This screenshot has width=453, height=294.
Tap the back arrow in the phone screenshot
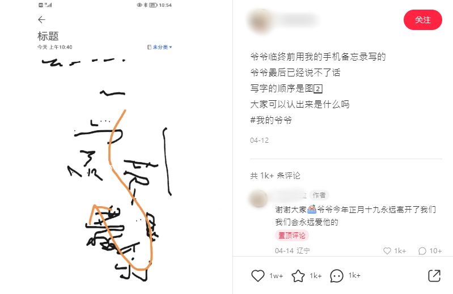click(41, 20)
